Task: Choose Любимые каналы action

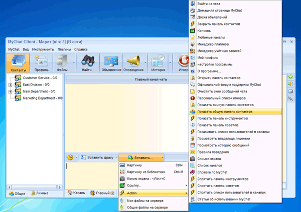Action: [235, 37]
